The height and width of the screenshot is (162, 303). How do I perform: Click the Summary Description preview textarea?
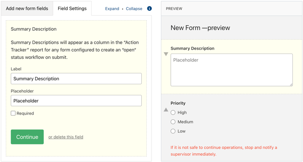point(232,70)
